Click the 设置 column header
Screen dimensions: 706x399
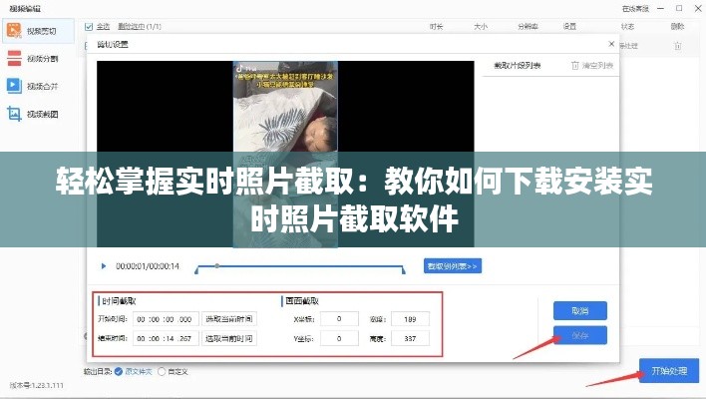(x=569, y=27)
